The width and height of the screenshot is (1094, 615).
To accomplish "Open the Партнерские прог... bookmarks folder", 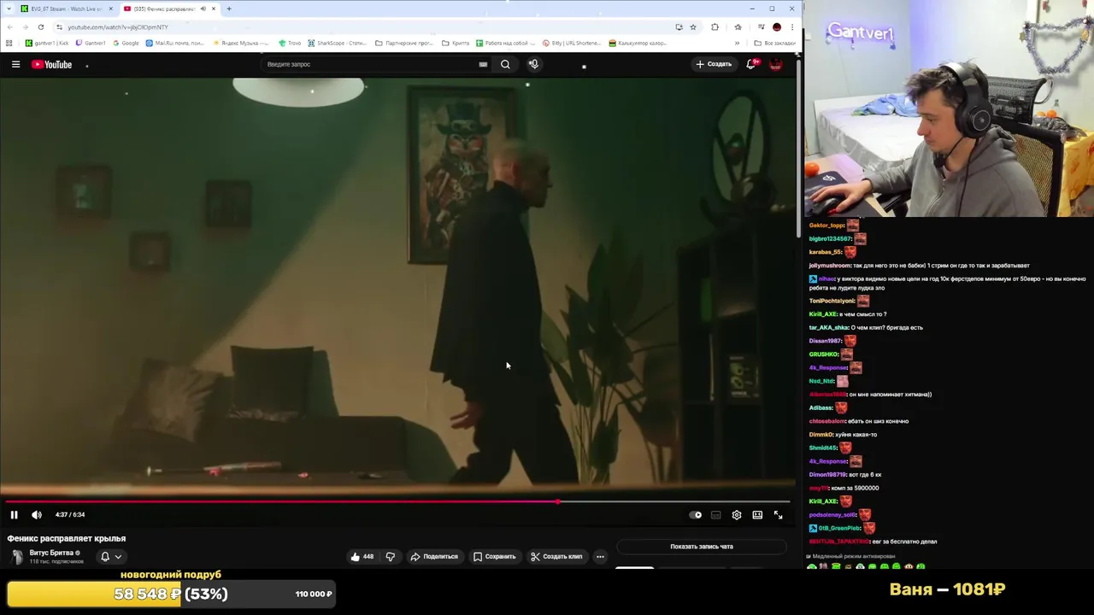I will [x=404, y=43].
